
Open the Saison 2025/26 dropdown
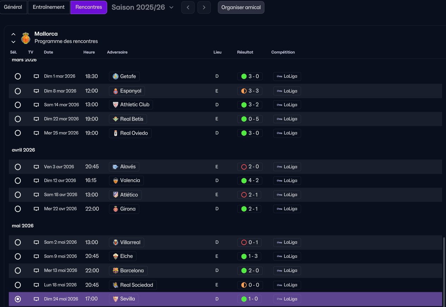[142, 7]
